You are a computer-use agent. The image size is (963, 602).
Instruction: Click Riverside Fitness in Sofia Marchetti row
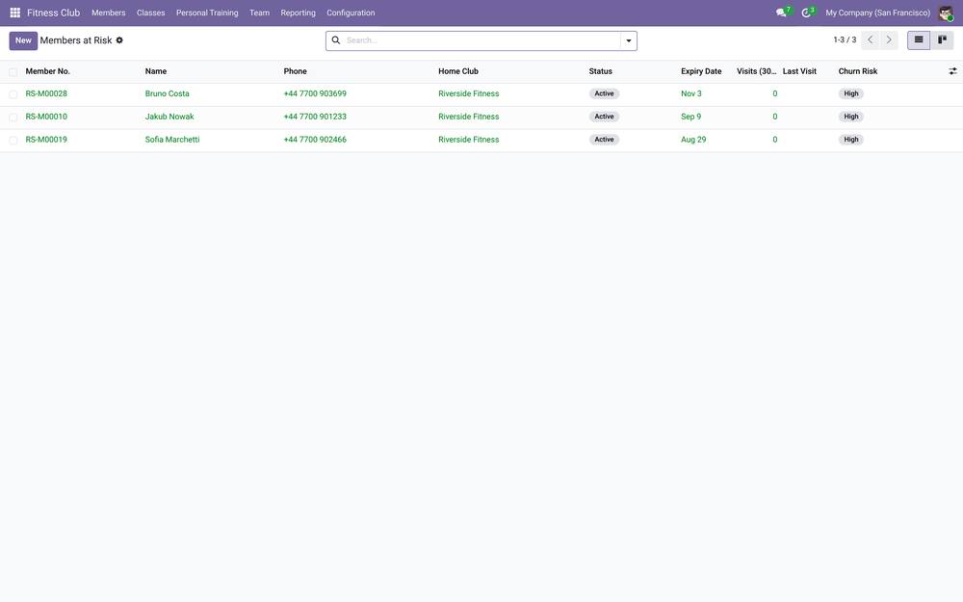pos(469,140)
